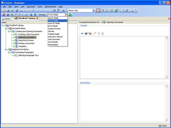
Task: Click inside the Introduction text area
Action: pos(123,103)
